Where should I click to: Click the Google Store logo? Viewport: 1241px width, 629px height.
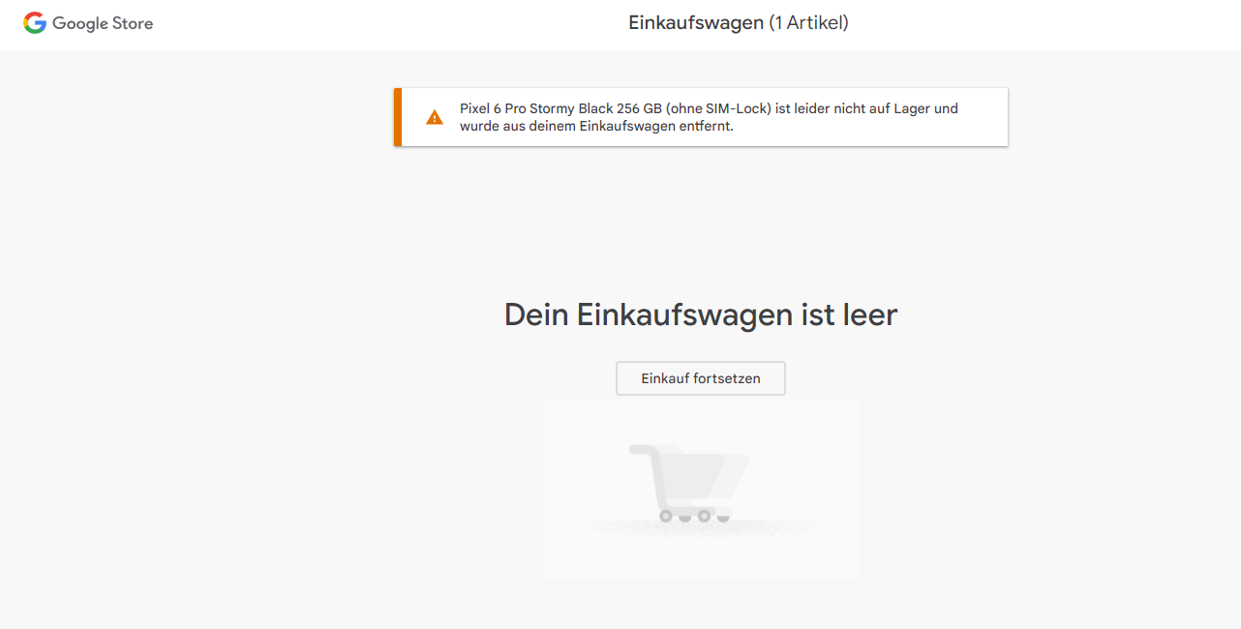88,23
